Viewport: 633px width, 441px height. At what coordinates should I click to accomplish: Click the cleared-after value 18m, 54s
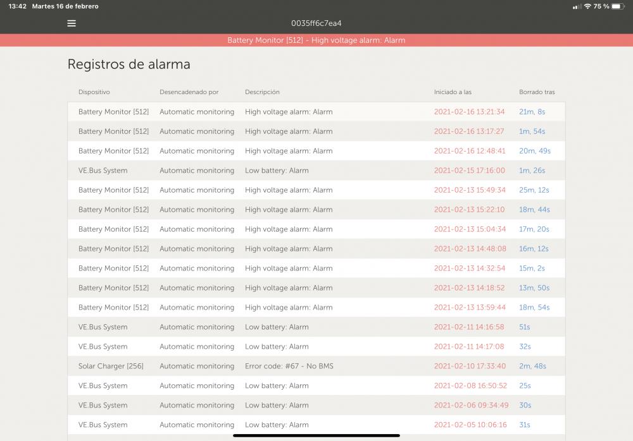pos(534,307)
